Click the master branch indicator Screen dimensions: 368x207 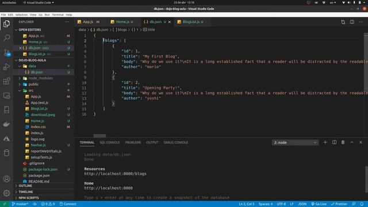(20, 204)
